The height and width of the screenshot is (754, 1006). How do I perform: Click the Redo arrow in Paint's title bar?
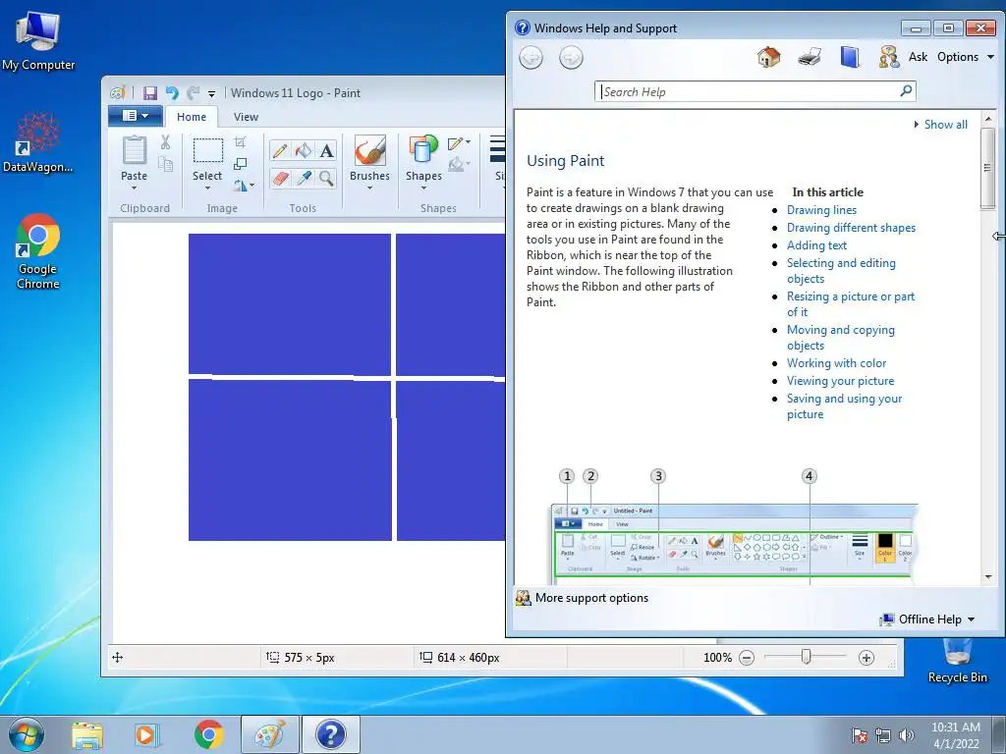(x=193, y=93)
